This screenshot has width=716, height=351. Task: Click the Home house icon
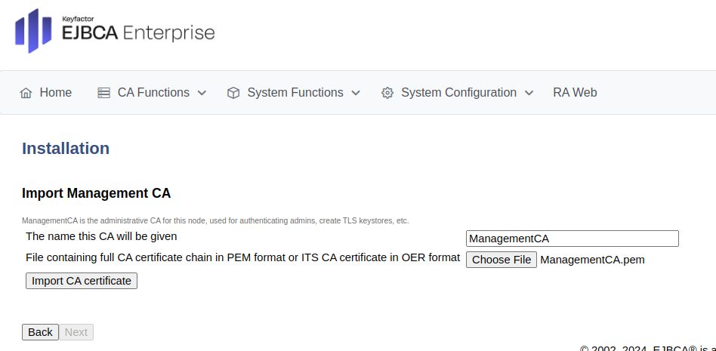(x=26, y=93)
